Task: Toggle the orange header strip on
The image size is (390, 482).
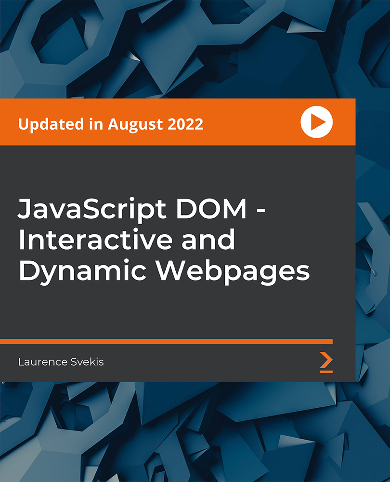Action: click(x=144, y=122)
